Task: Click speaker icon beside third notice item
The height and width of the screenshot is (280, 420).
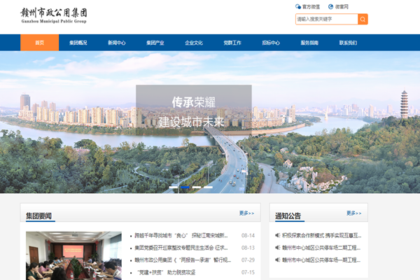Action: pyautogui.click(x=278, y=260)
